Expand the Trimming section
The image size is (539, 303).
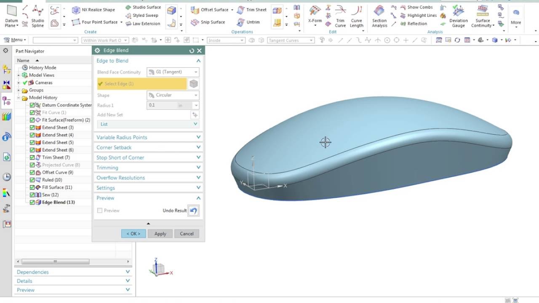coord(148,167)
